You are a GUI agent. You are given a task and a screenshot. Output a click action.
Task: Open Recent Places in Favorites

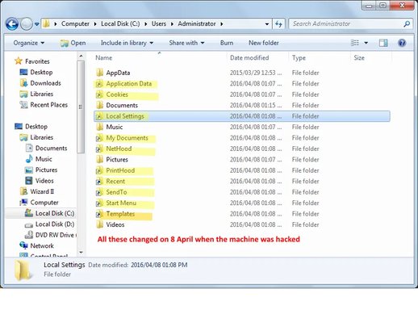point(44,105)
